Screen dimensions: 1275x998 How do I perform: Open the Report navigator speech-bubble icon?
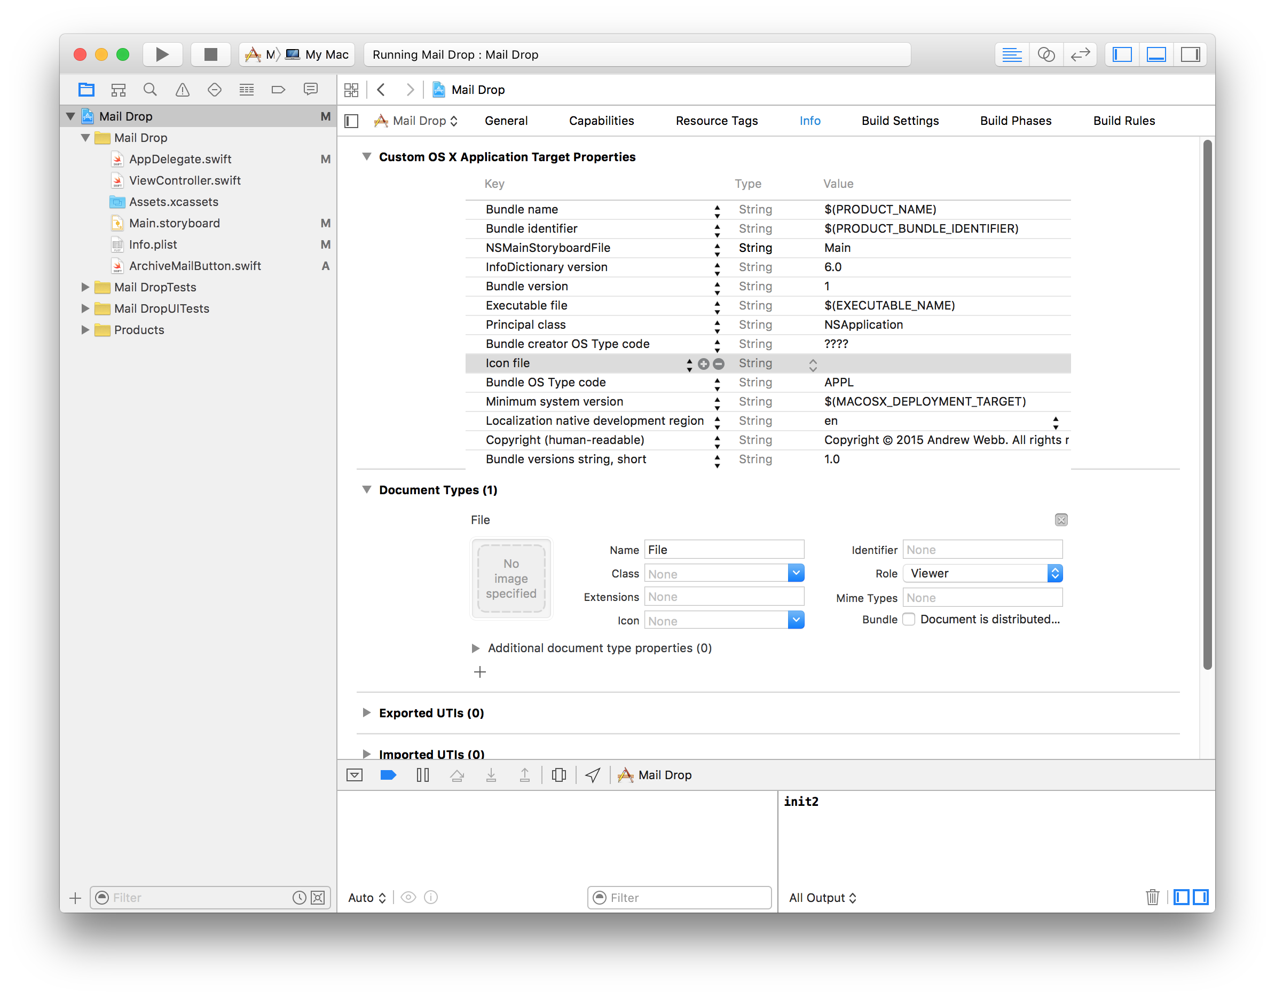pos(310,90)
